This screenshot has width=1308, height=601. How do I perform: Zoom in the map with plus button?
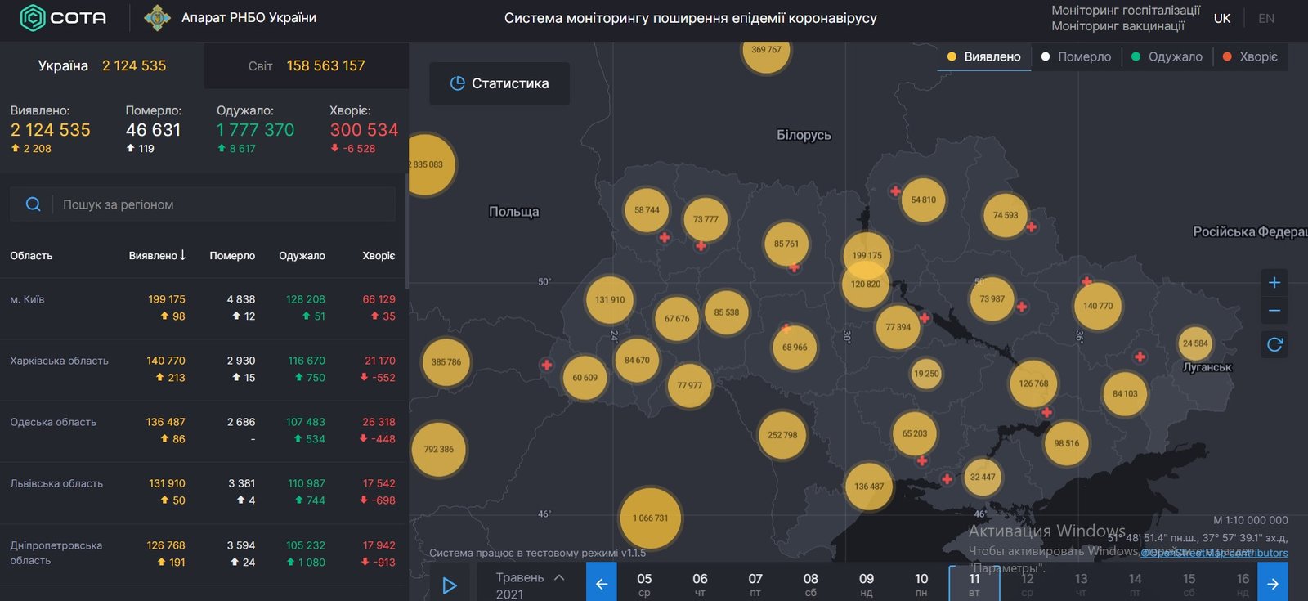(1274, 283)
